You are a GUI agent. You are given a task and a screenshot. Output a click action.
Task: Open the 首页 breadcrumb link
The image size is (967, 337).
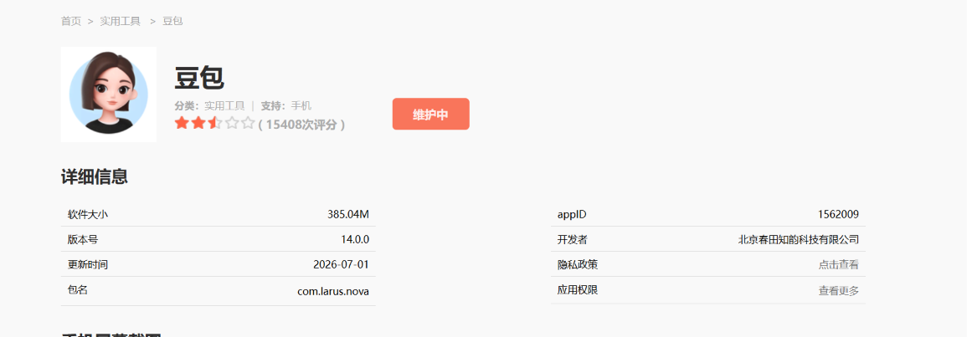point(71,21)
